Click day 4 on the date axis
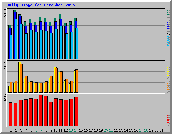This screenshot has width=172, height=134. click(26, 130)
